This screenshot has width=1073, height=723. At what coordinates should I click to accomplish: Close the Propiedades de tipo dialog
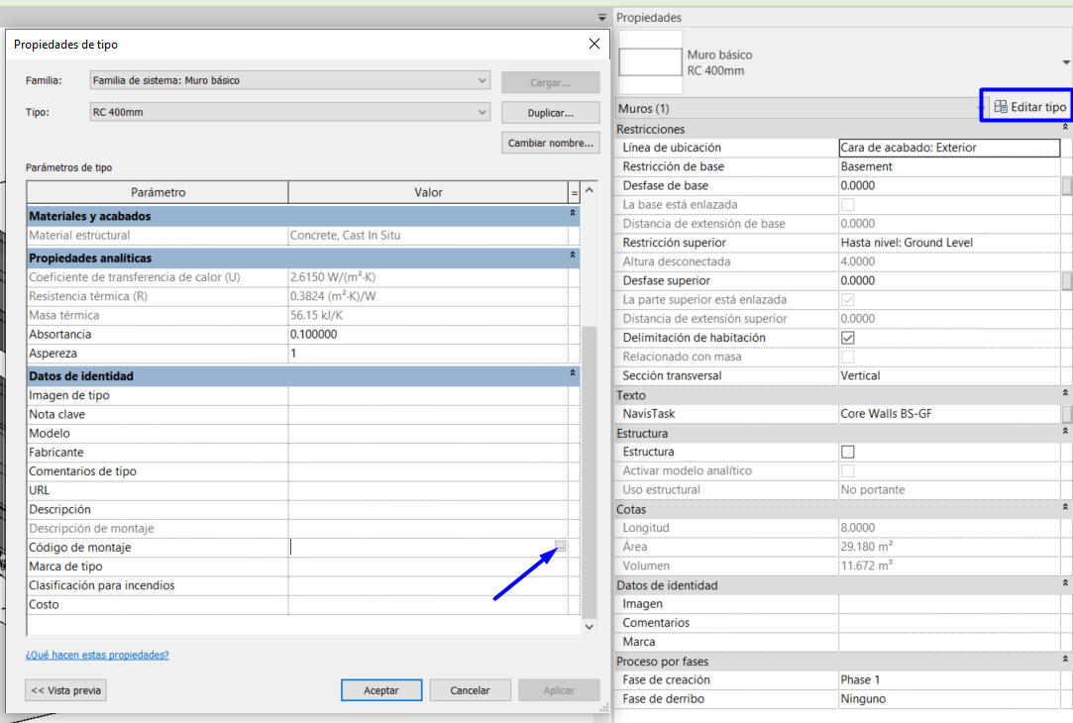(x=594, y=44)
